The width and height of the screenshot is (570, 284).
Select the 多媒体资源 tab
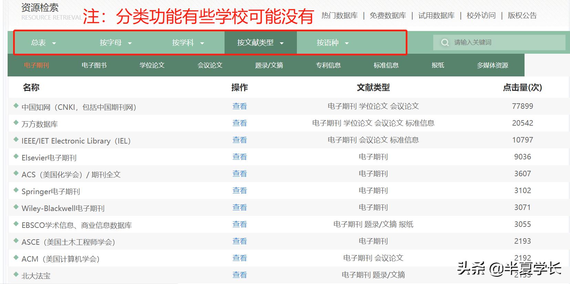click(493, 65)
